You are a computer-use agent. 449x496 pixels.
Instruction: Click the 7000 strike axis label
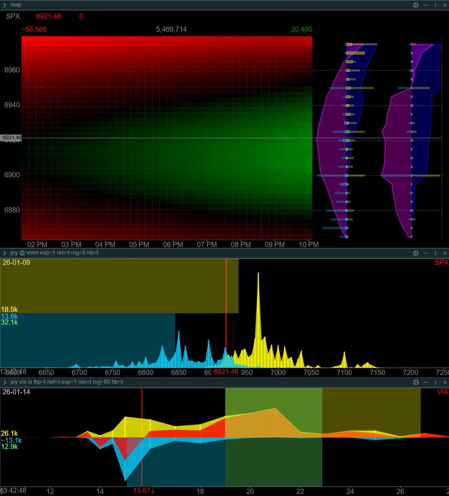tap(278, 372)
